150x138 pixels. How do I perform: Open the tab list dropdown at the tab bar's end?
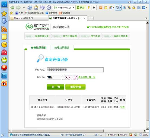(146, 18)
